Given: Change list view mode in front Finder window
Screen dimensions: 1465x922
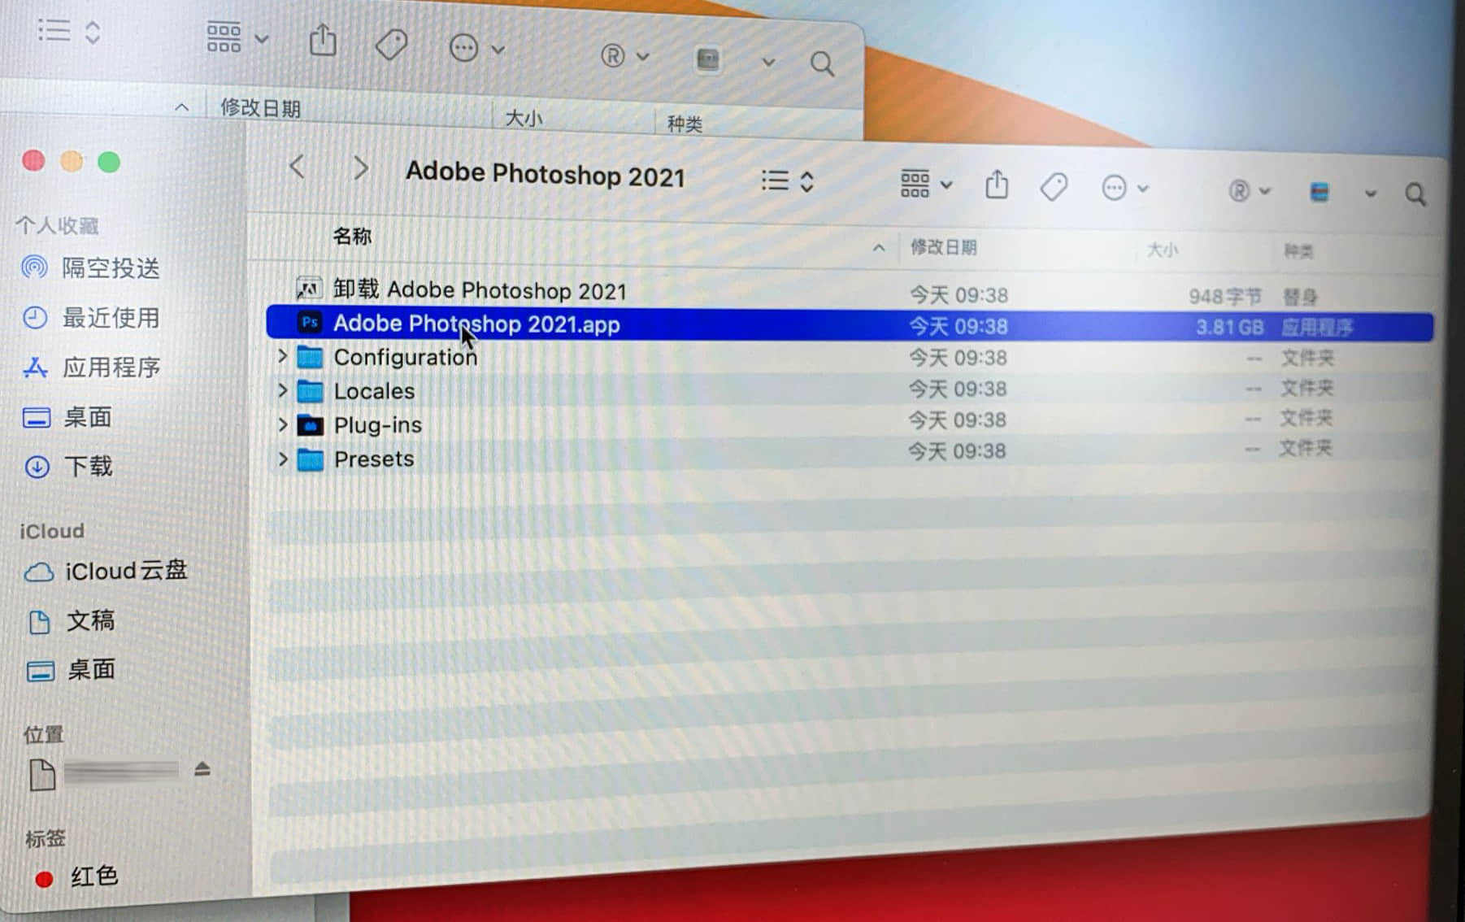Looking at the screenshot, I should pyautogui.click(x=787, y=180).
